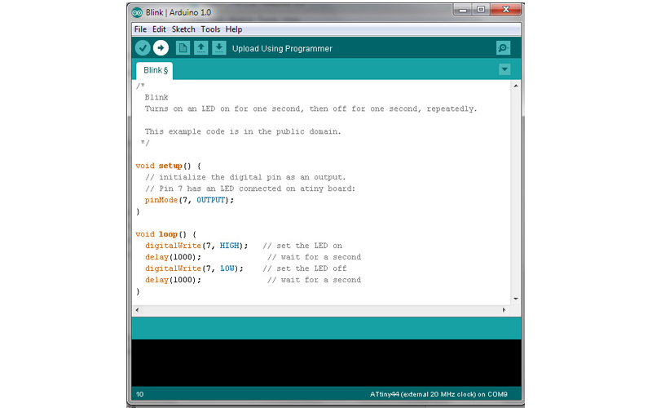652x408 pixels.
Task: Click the line number 10 in status bar
Action: [139, 394]
